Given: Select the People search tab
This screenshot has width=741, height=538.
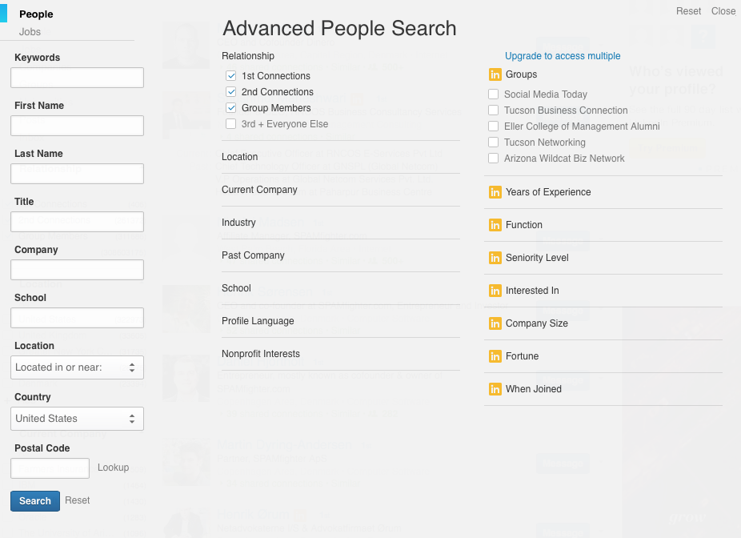Looking at the screenshot, I should (x=36, y=14).
